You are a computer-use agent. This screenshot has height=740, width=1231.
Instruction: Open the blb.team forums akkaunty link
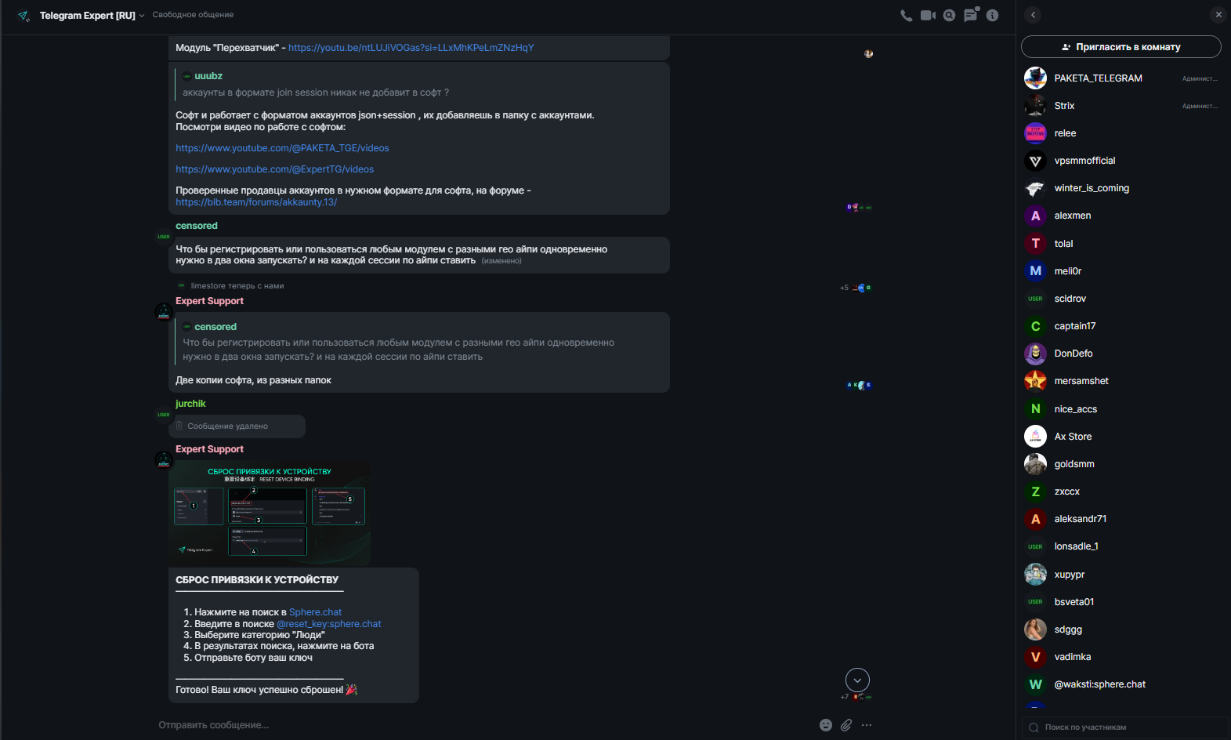(256, 202)
